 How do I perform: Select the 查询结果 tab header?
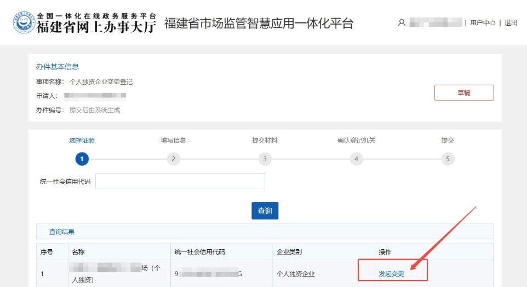[62, 232]
